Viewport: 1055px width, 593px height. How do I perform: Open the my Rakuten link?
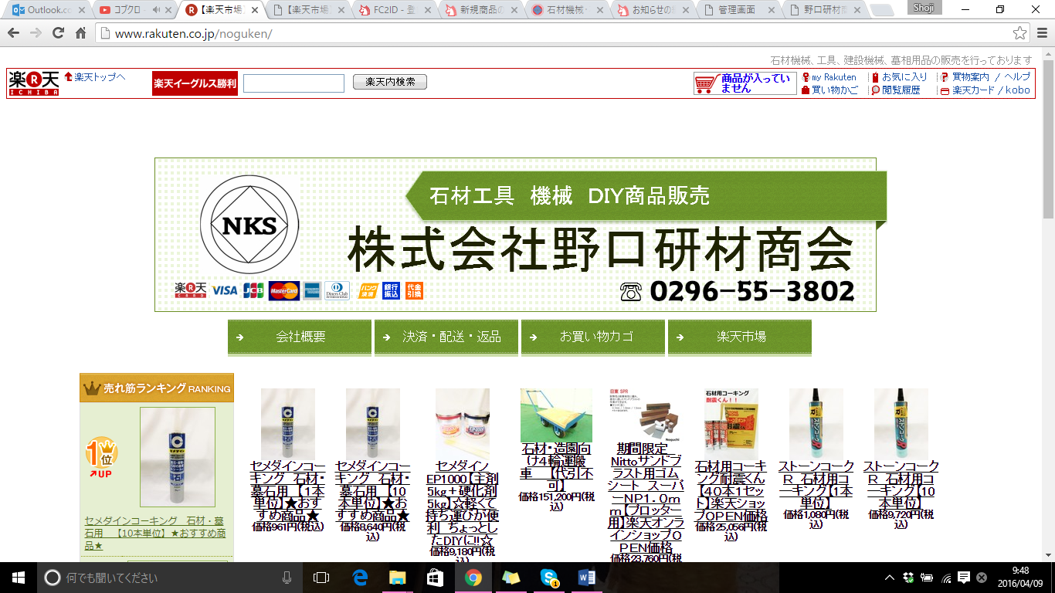point(834,77)
